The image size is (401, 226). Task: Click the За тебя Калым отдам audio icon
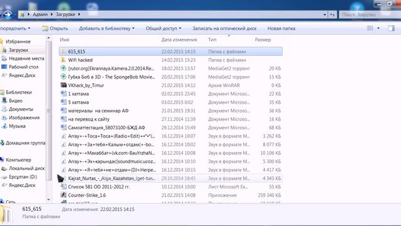click(x=63, y=144)
